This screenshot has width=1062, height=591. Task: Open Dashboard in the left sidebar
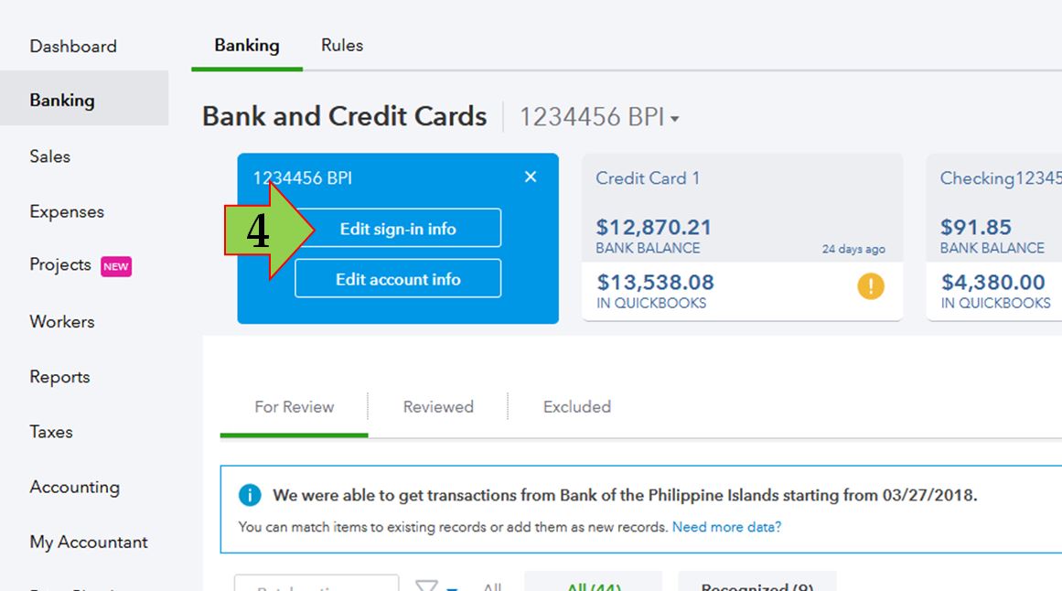click(x=73, y=47)
